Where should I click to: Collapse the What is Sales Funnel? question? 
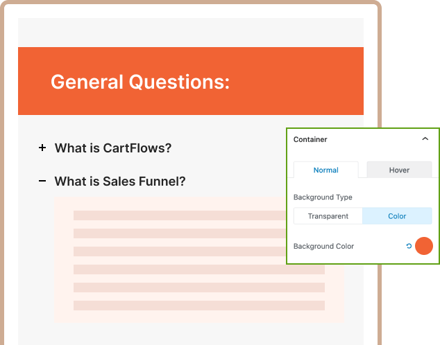tap(119, 182)
